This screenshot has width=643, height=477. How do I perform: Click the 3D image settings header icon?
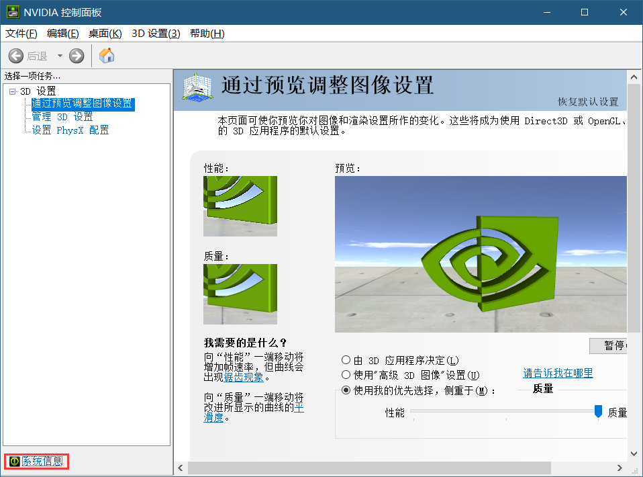(x=197, y=87)
